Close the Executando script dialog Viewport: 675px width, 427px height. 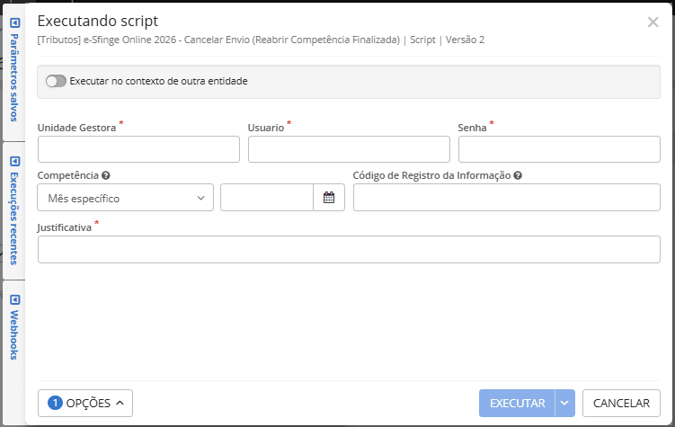pyautogui.click(x=653, y=22)
